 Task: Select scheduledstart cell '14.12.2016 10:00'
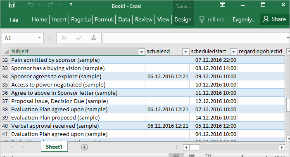pyautogui.click(x=214, y=117)
